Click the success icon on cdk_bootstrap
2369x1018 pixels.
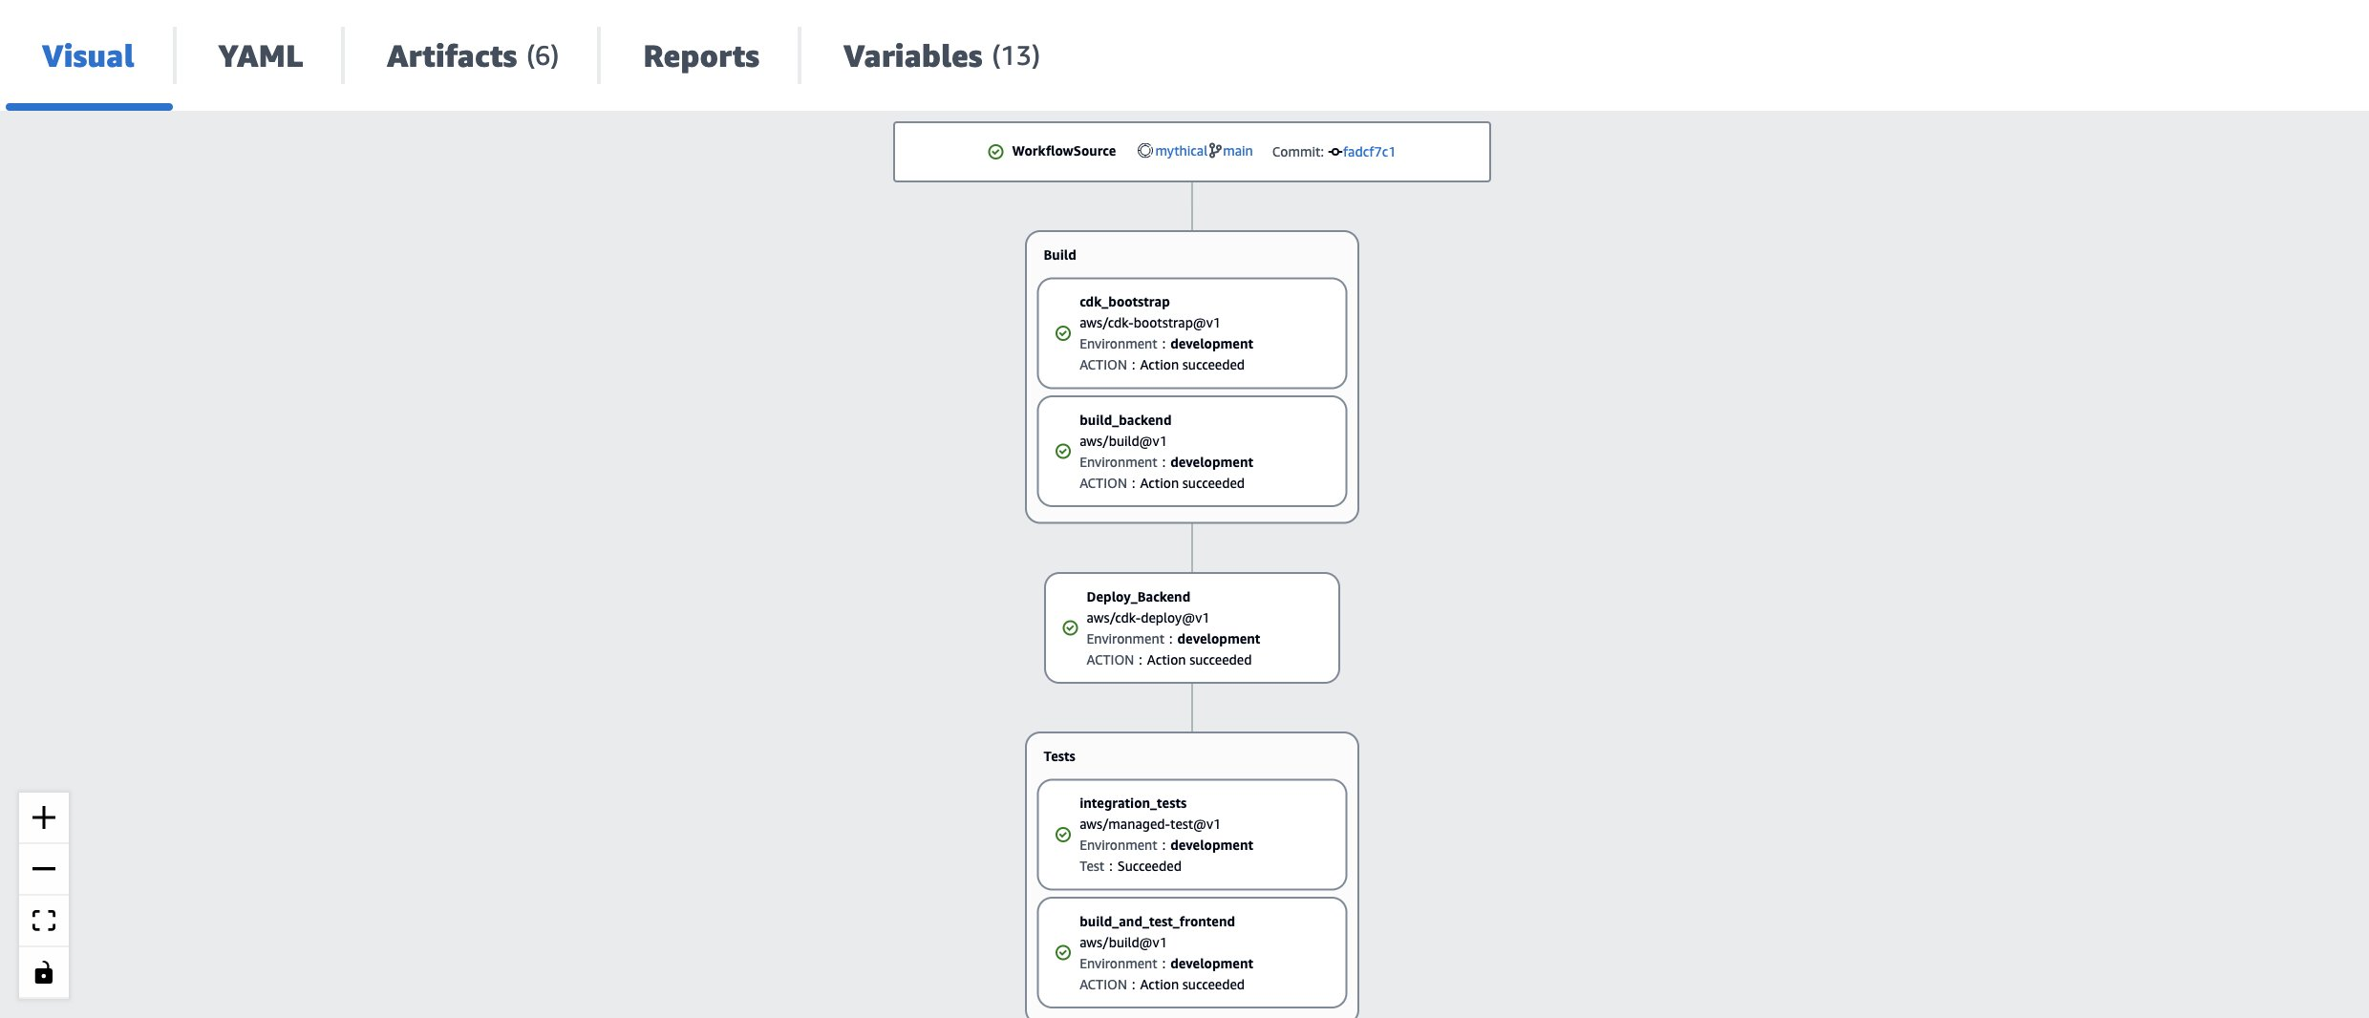point(1064,332)
